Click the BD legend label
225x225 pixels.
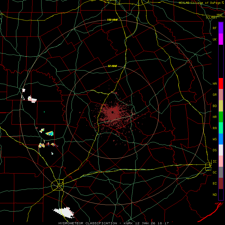(214, 106)
